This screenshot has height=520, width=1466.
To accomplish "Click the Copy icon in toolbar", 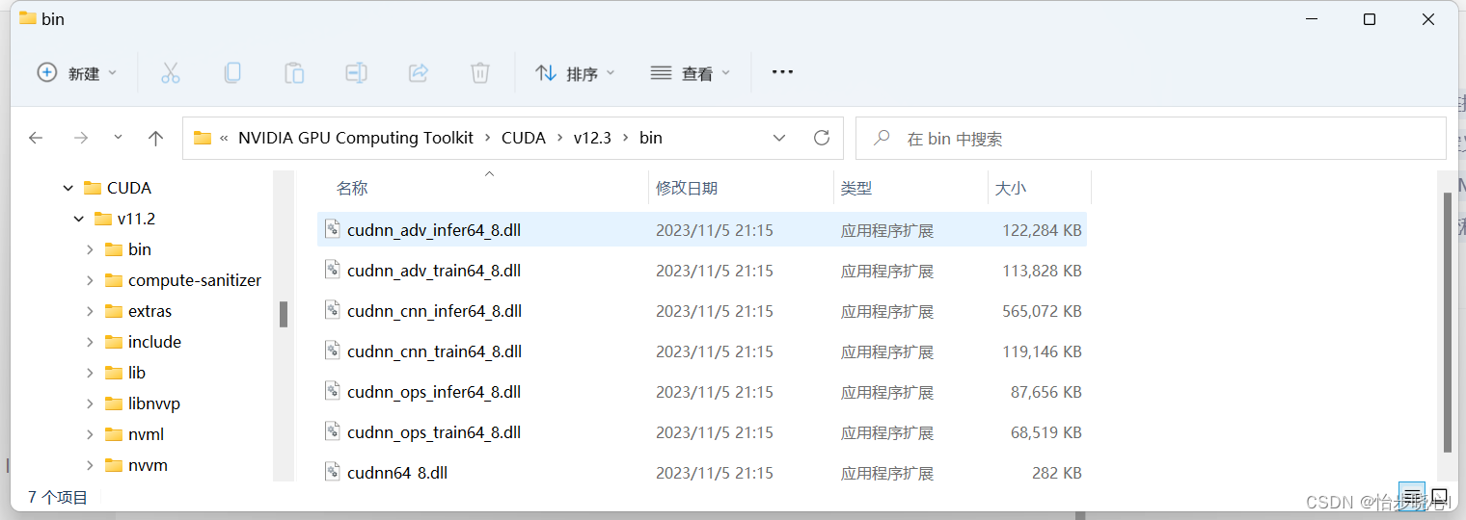I will point(232,73).
